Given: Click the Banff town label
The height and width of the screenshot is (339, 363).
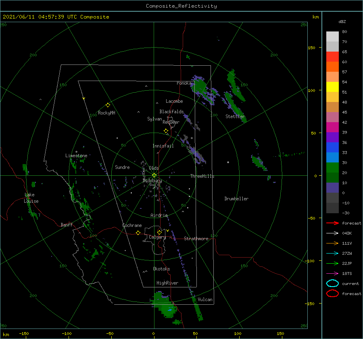Looking at the screenshot, I should (x=67, y=225).
